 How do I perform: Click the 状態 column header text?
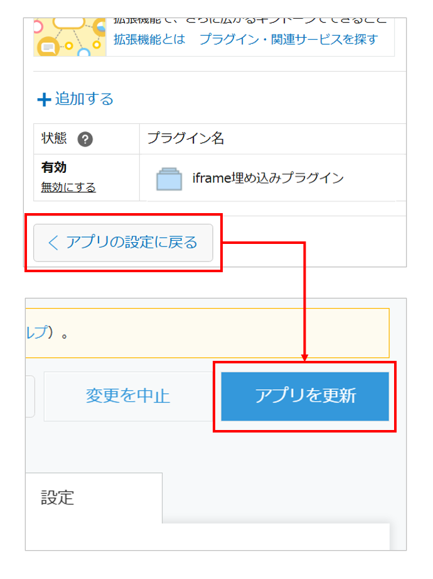[x=54, y=138]
